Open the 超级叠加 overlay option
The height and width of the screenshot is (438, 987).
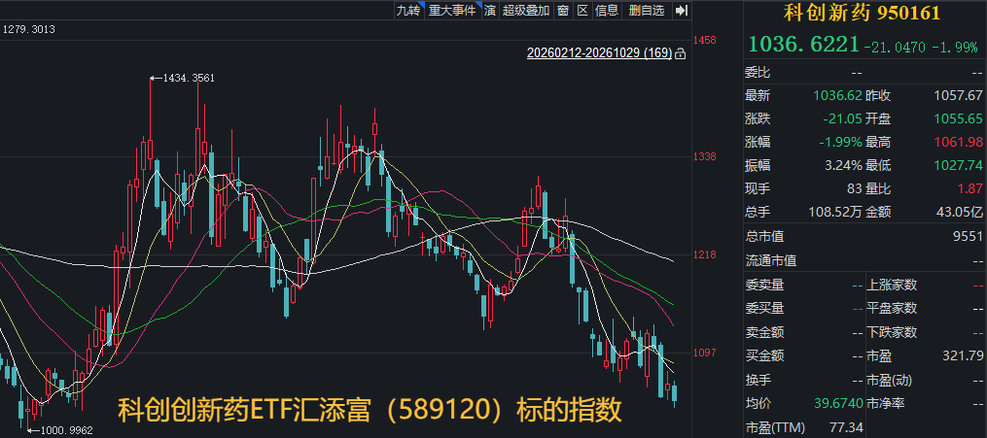tap(526, 10)
